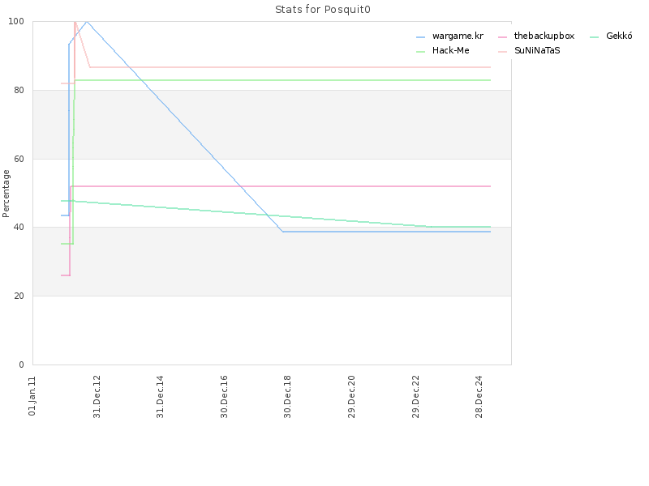Click the SuNiNaTaS legend color marker

[x=502, y=52]
